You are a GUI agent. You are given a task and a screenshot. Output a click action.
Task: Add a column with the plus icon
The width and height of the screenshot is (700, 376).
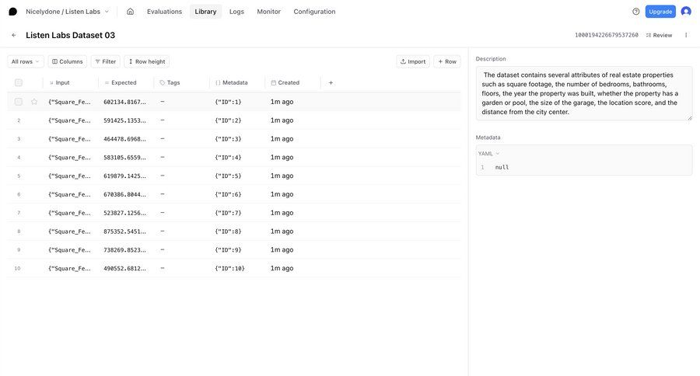331,82
